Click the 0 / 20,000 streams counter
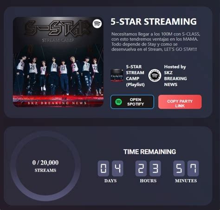 coord(45,166)
